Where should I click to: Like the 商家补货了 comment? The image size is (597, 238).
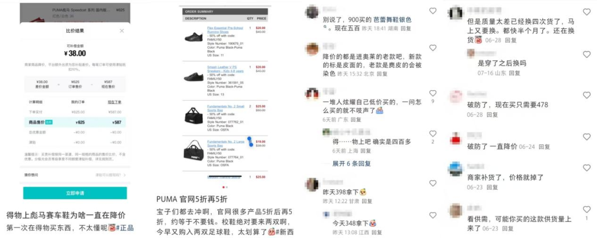[x=586, y=168]
